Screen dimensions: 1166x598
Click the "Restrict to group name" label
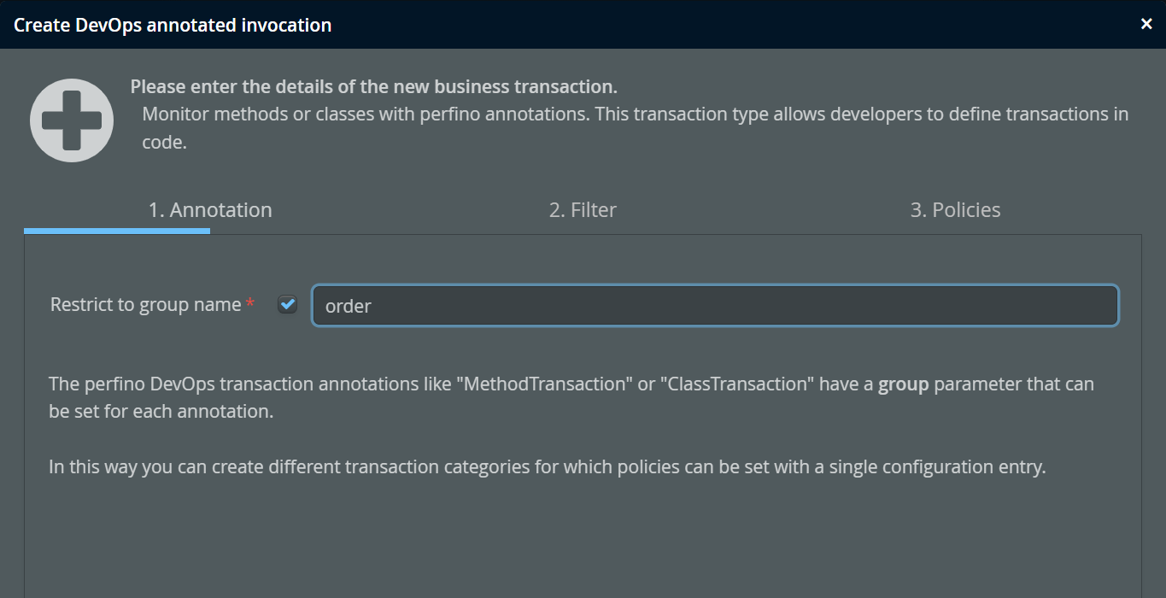tap(145, 305)
